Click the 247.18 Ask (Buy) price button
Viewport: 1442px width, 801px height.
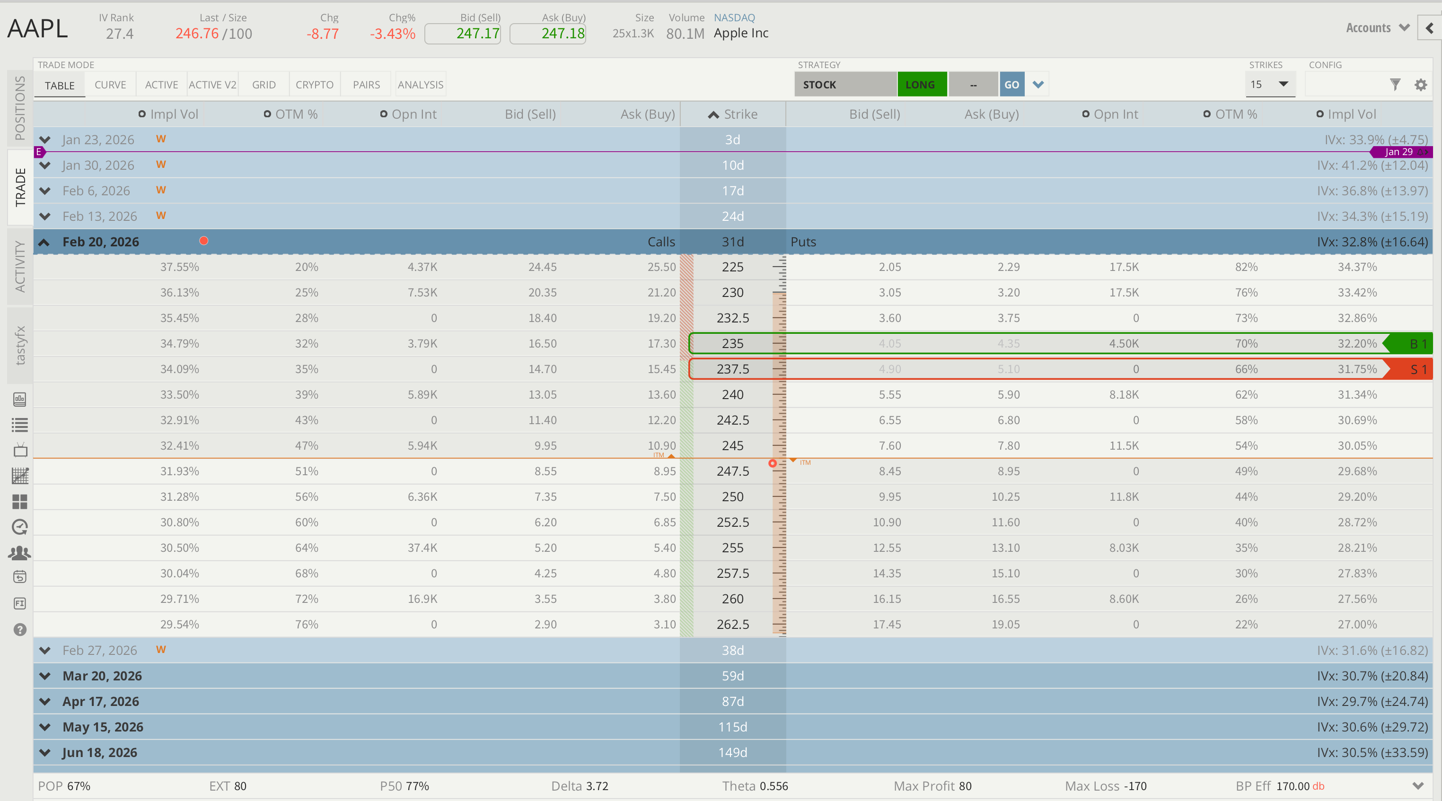(547, 34)
